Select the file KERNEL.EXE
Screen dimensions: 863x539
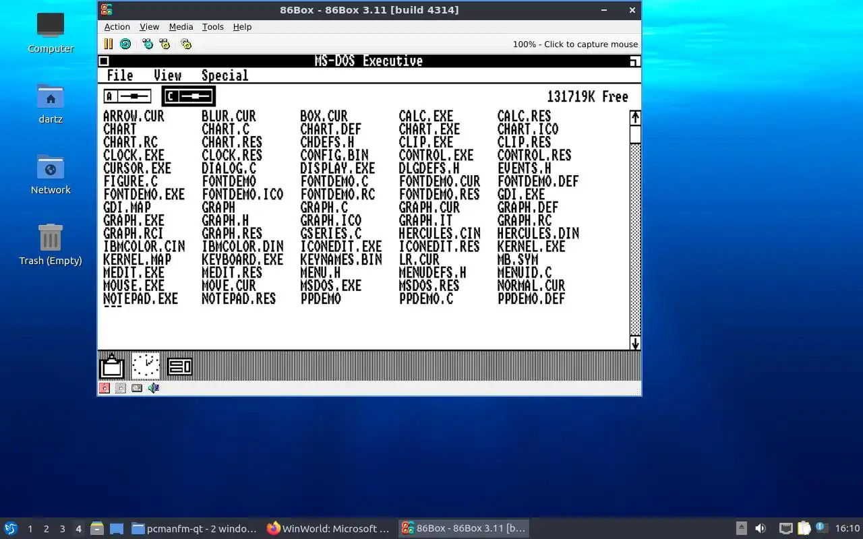(x=531, y=247)
